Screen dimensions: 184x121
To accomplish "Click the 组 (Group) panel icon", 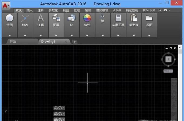I will click(103, 16).
